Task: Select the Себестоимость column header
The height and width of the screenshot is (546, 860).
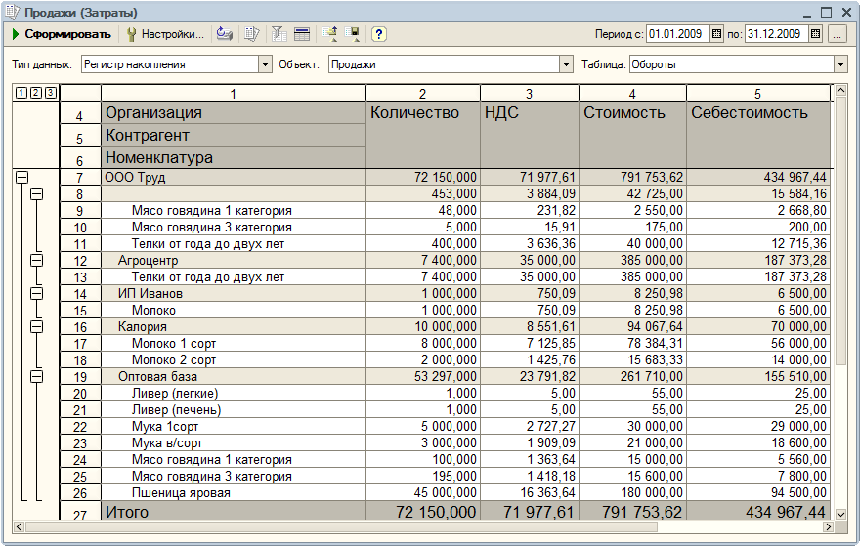Action: (758, 135)
